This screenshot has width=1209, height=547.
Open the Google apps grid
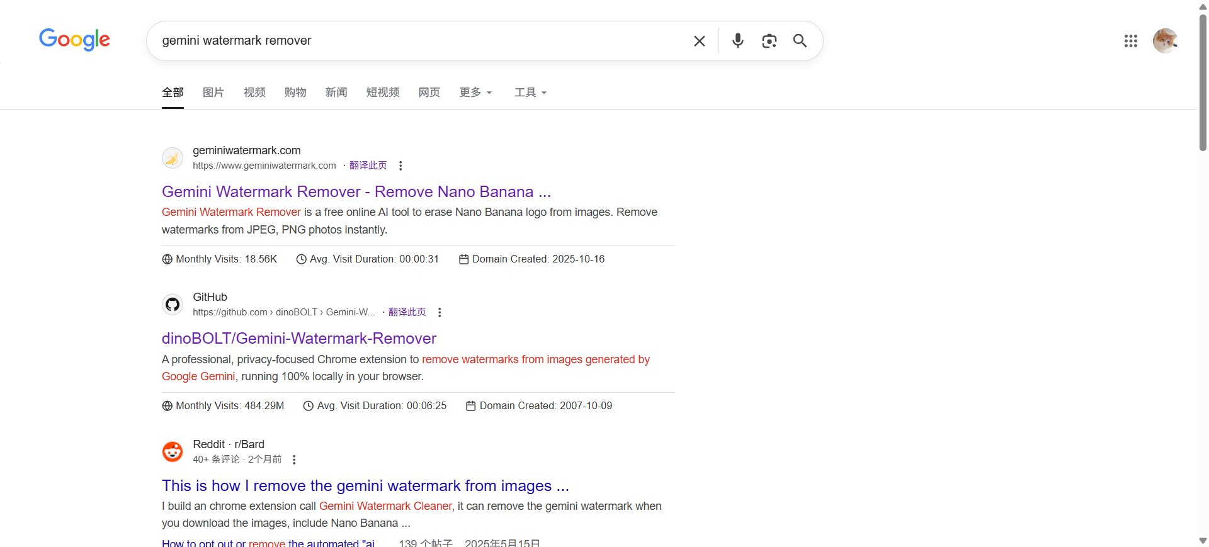coord(1130,41)
